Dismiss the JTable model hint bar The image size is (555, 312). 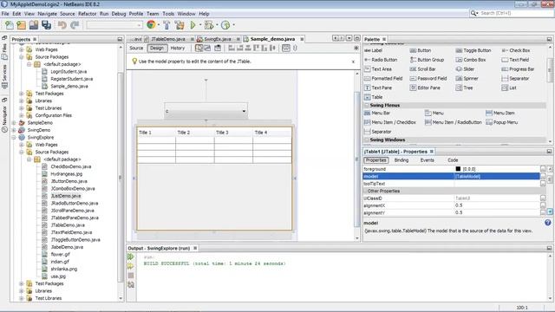(x=353, y=62)
